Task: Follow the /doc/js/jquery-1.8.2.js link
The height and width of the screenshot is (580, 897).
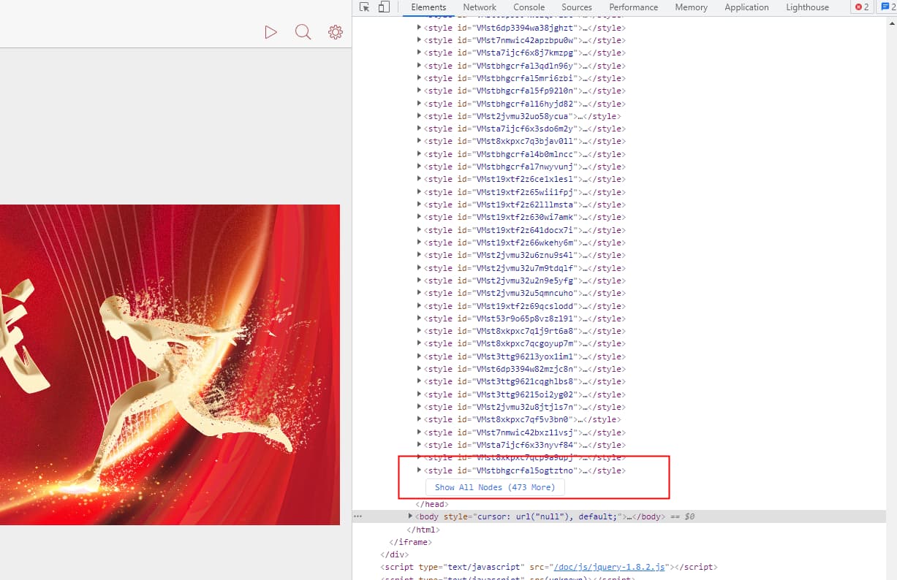Action: click(x=609, y=567)
